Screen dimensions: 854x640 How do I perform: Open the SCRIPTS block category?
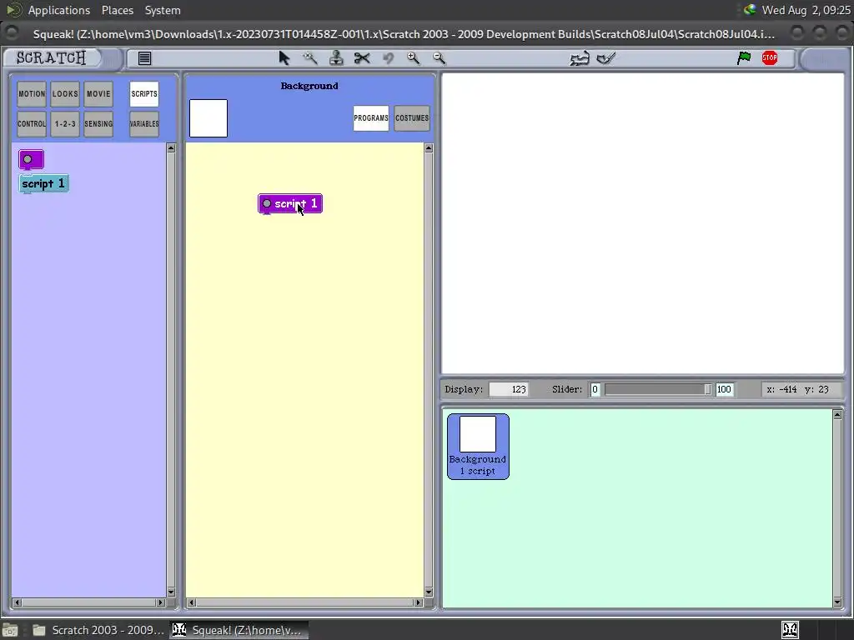(x=144, y=94)
